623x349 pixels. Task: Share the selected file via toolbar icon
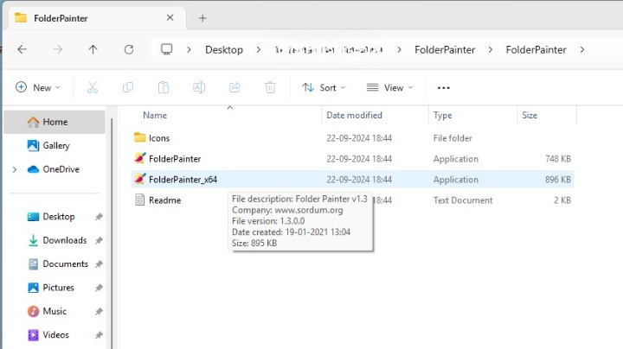pyautogui.click(x=234, y=87)
